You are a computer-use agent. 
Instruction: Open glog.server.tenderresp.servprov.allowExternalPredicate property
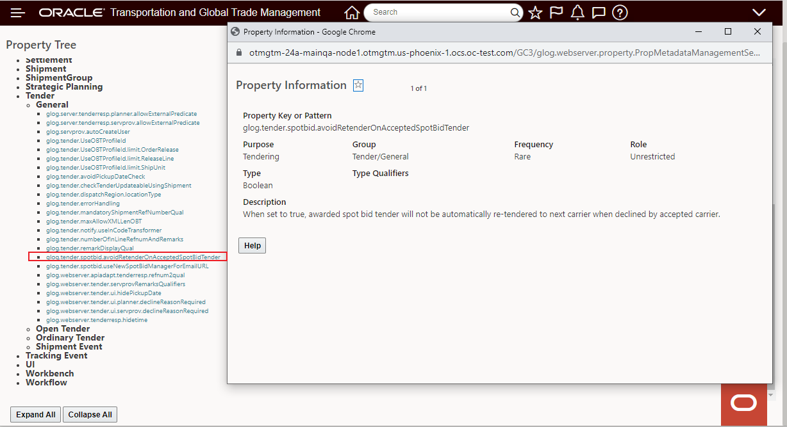[122, 122]
